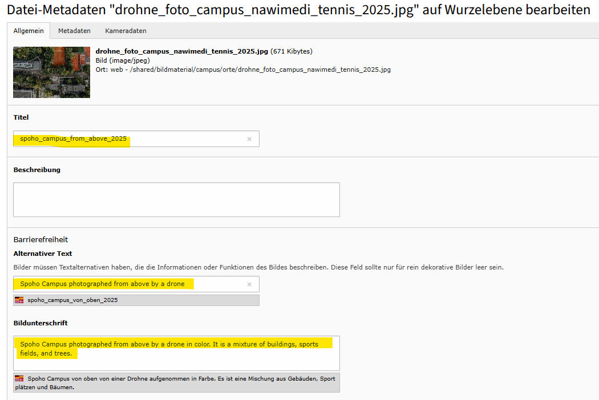Click into the empty Beschreibung text area
Screen dimensions: 599x400
pos(176,199)
